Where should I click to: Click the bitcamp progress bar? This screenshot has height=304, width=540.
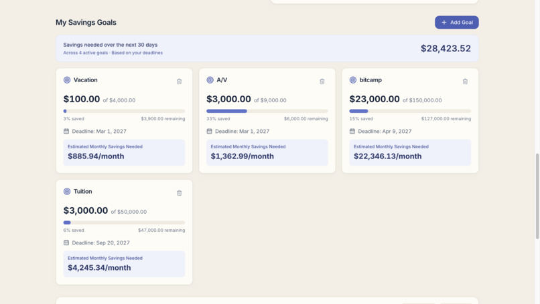[x=410, y=111]
